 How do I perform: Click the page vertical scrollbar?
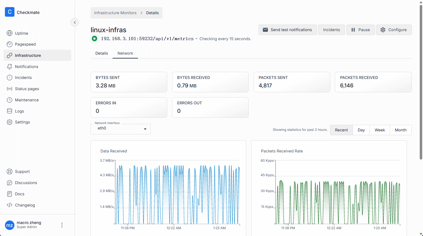pyautogui.click(x=421, y=82)
